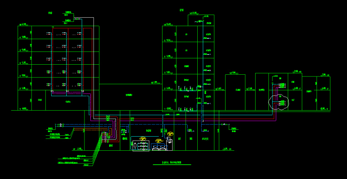Select the tall white tank in the basement
Viewport: 347px width, 179px height.
tap(169, 144)
